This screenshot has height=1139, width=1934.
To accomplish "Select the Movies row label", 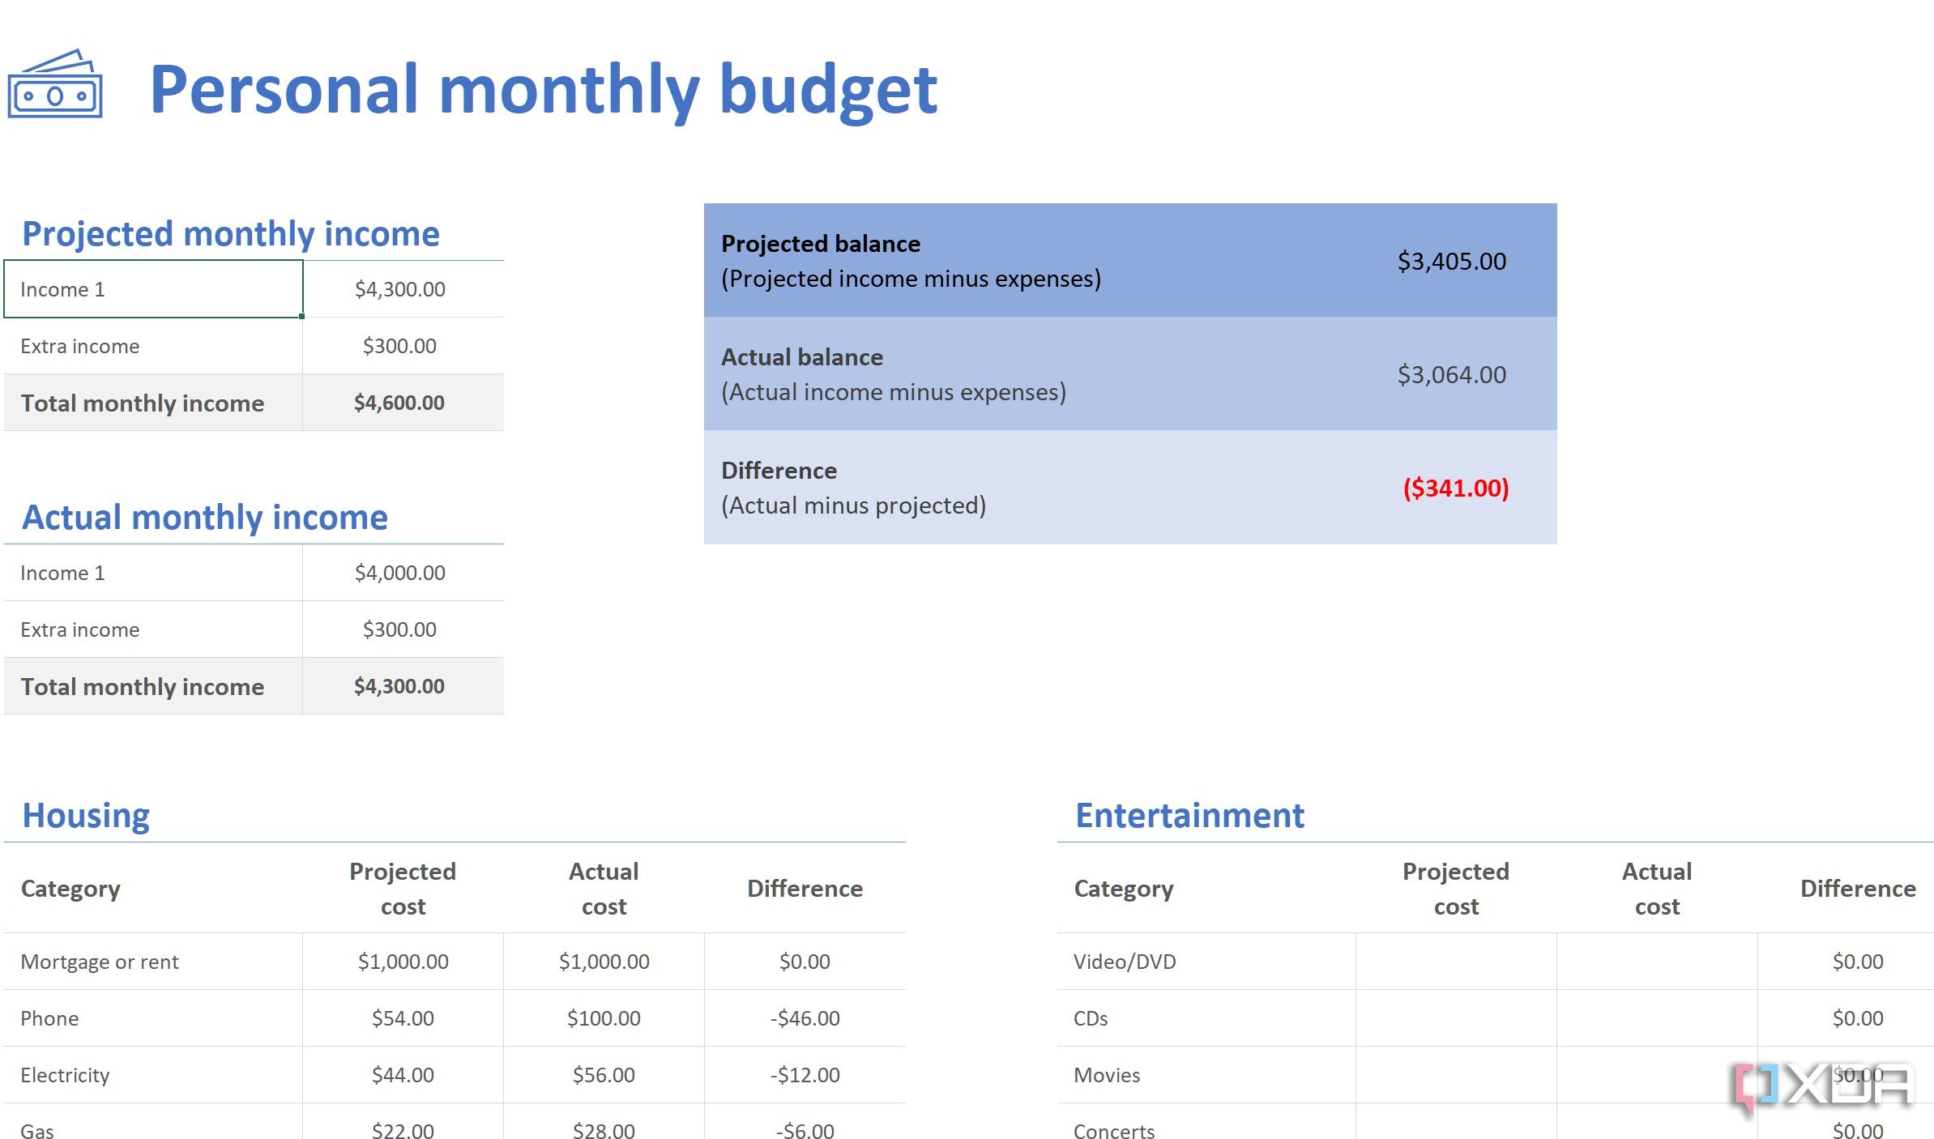I will (1107, 1075).
